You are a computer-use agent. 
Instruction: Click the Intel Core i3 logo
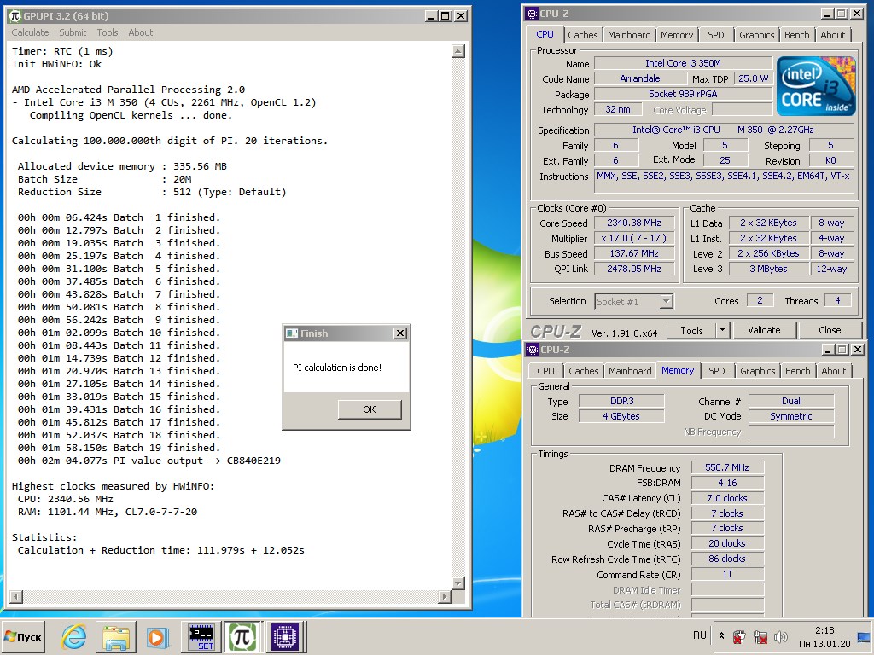tap(815, 86)
